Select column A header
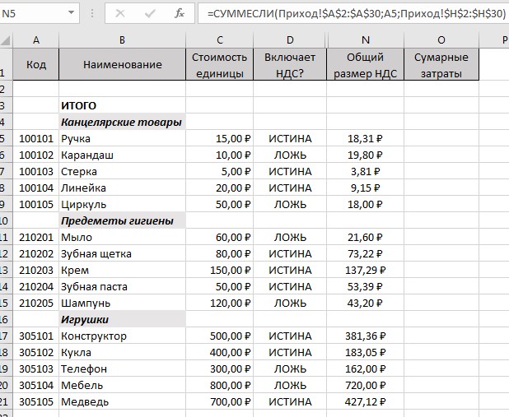 click(36, 40)
